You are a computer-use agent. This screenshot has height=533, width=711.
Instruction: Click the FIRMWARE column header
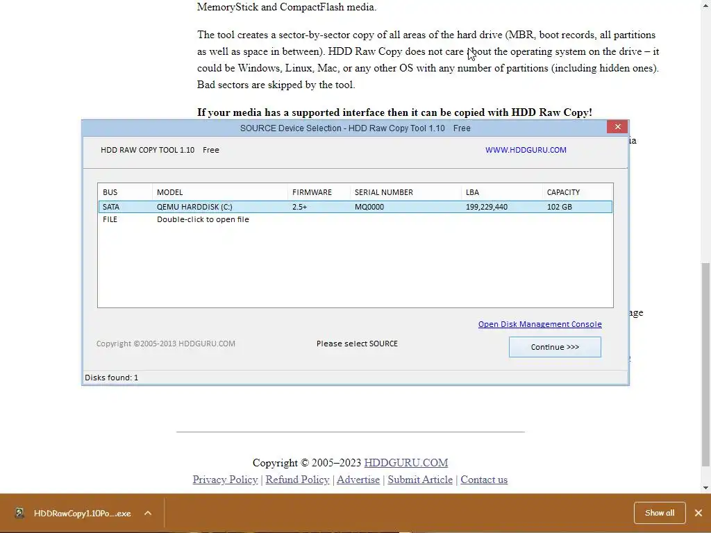[x=319, y=192]
